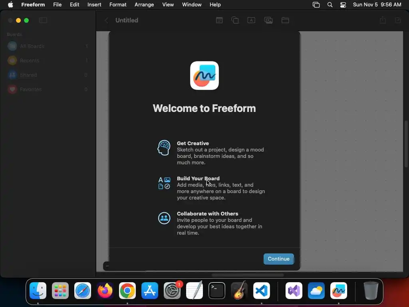Open GarageBand from the Dock
Viewport: 409px width, 307px height.
pyautogui.click(x=239, y=290)
